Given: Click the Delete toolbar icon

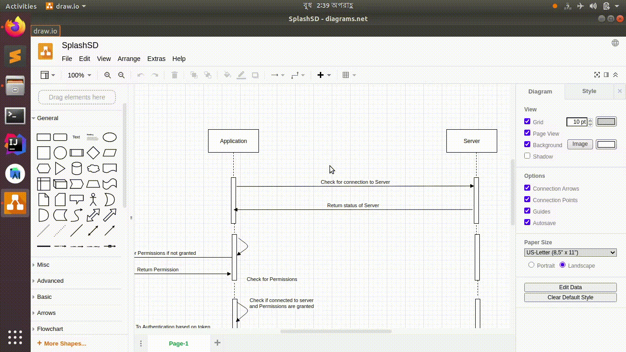Looking at the screenshot, I should [175, 75].
